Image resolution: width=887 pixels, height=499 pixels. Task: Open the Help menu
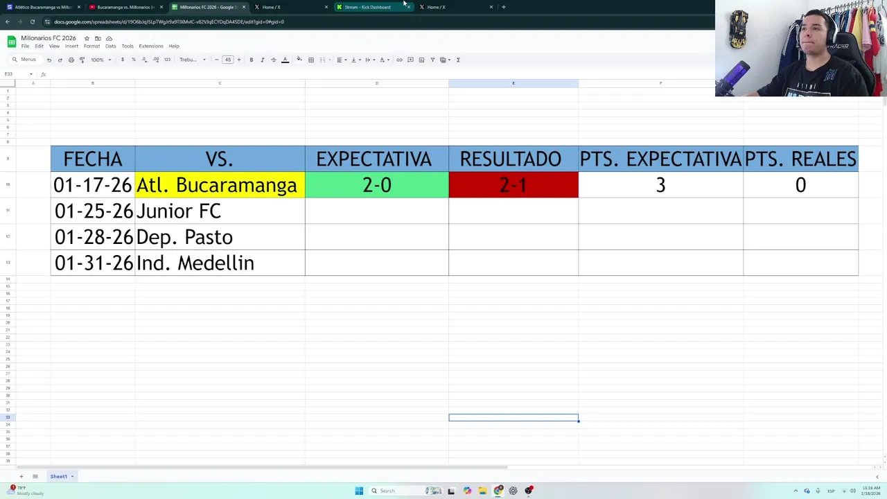click(x=174, y=46)
